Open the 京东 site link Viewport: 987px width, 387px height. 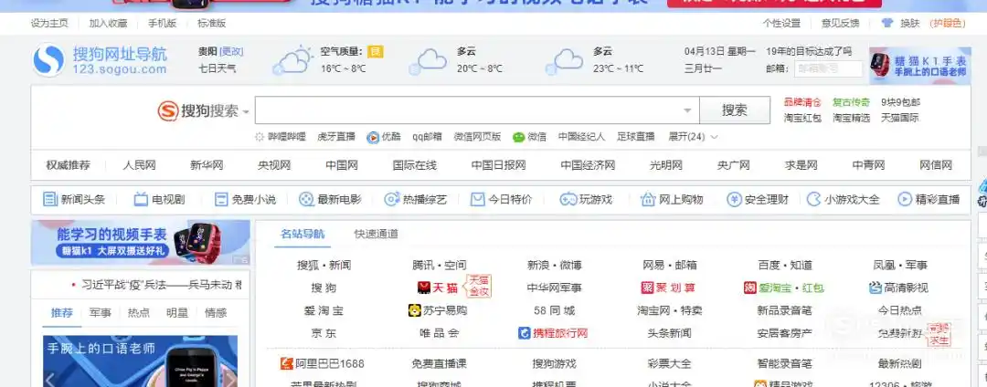pyautogui.click(x=324, y=333)
